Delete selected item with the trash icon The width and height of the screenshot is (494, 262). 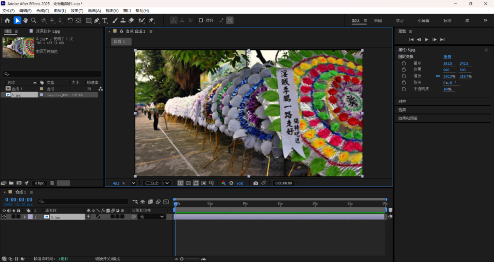[52, 183]
